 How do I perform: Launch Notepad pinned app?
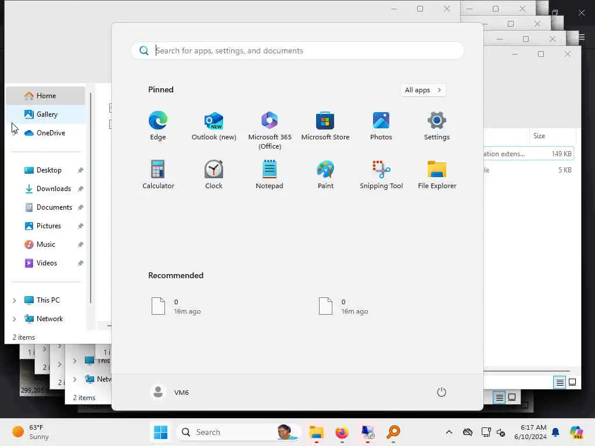point(270,174)
